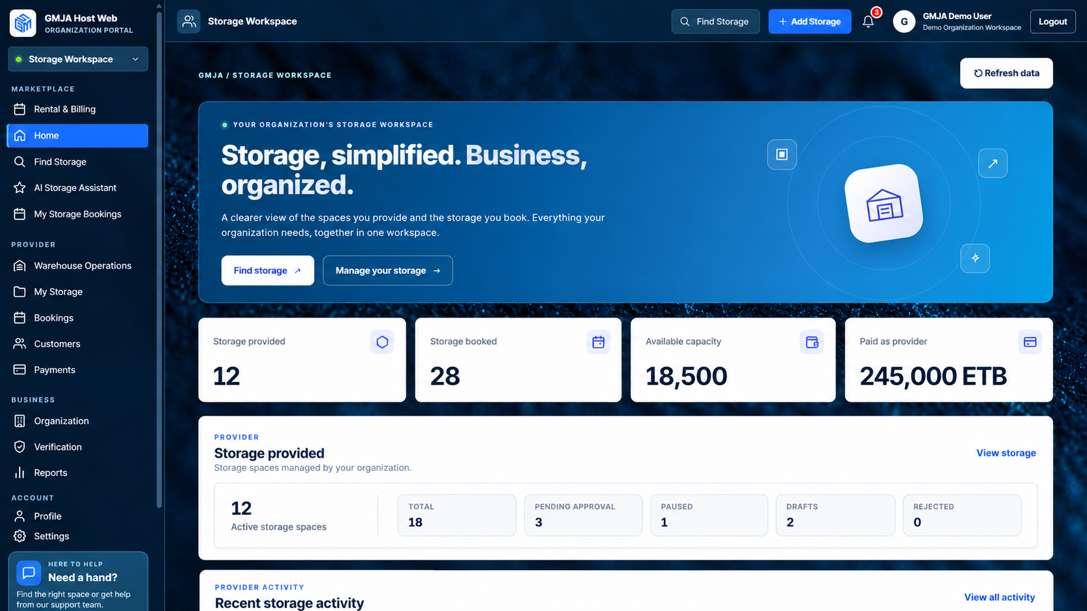Click the sparkle icon tile in hero banner
Image resolution: width=1087 pixels, height=611 pixels.
(975, 258)
